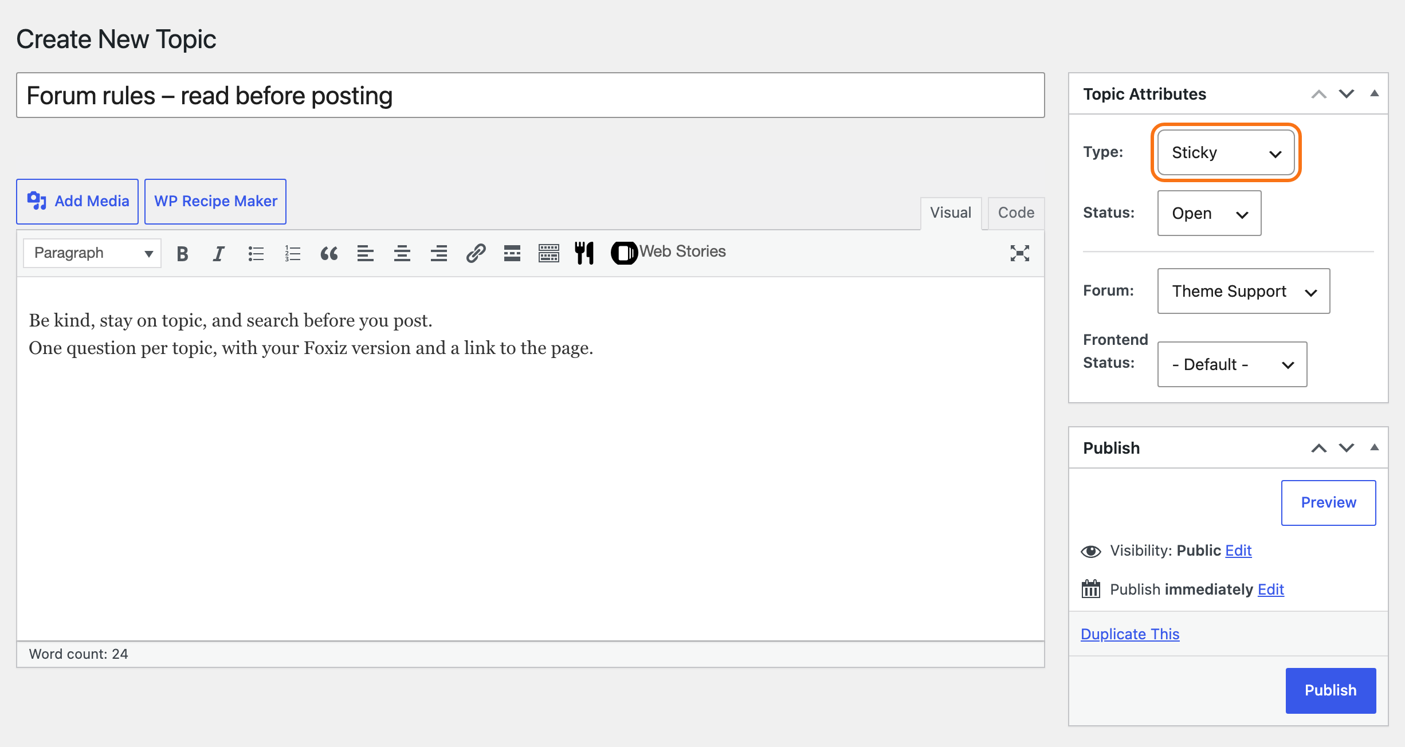1405x747 pixels.
Task: Insert a numbered list
Action: (292, 253)
